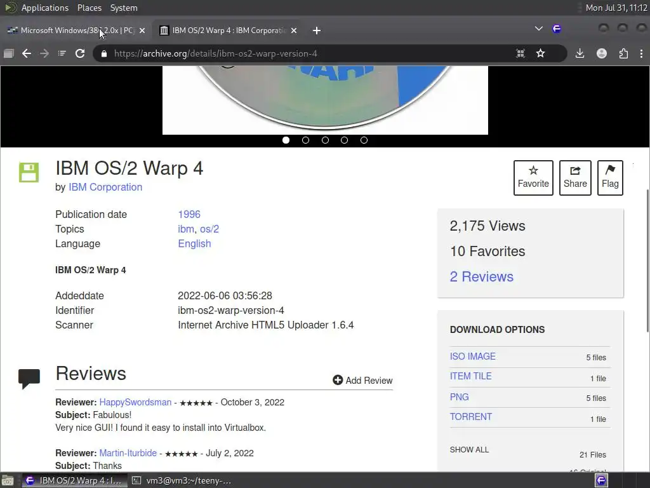This screenshot has height=488, width=650.
Task: Click the Share button
Action: coord(575,178)
